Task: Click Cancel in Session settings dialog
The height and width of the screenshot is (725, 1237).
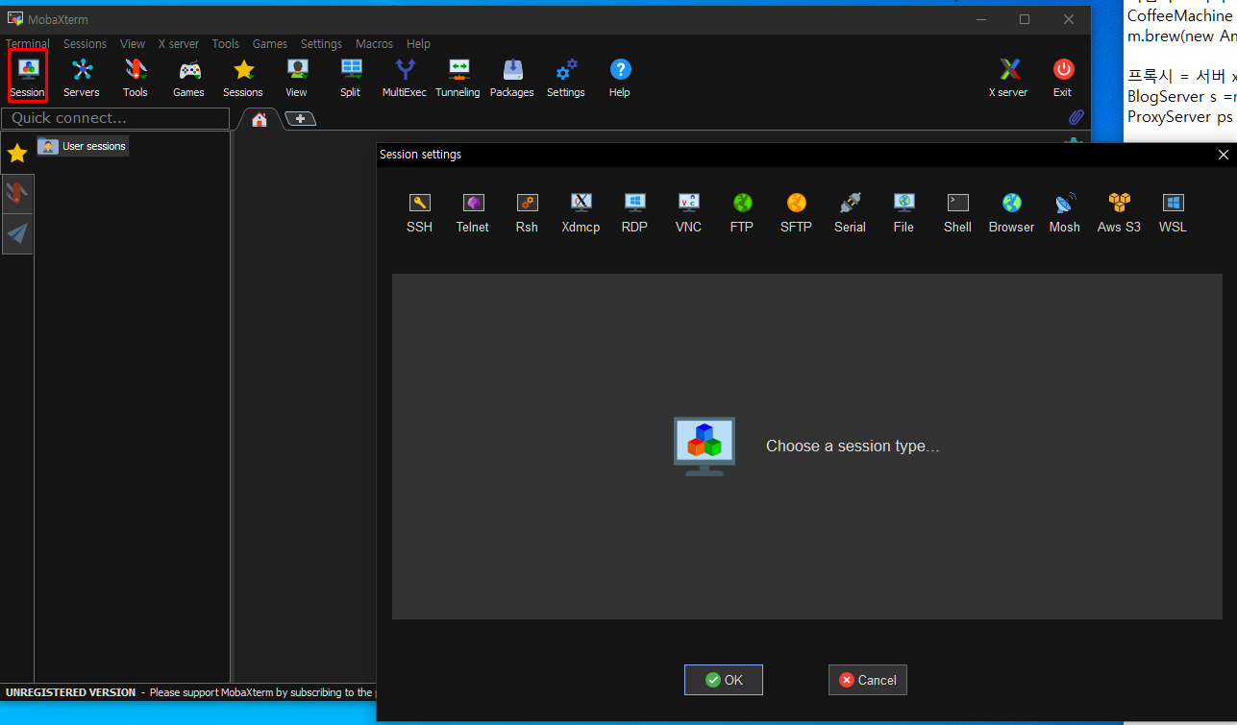Action: [868, 680]
